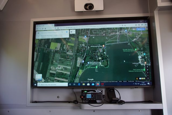172x115 pixels.
Task: Reload the page in Firefox
Action: 43,29
